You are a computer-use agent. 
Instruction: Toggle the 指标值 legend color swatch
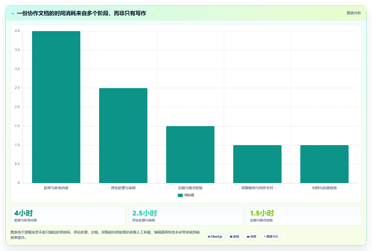pos(180,195)
